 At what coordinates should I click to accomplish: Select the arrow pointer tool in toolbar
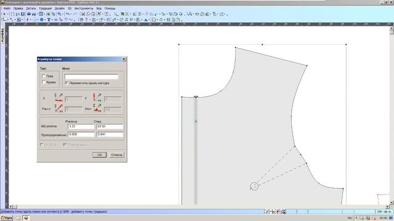(4, 14)
